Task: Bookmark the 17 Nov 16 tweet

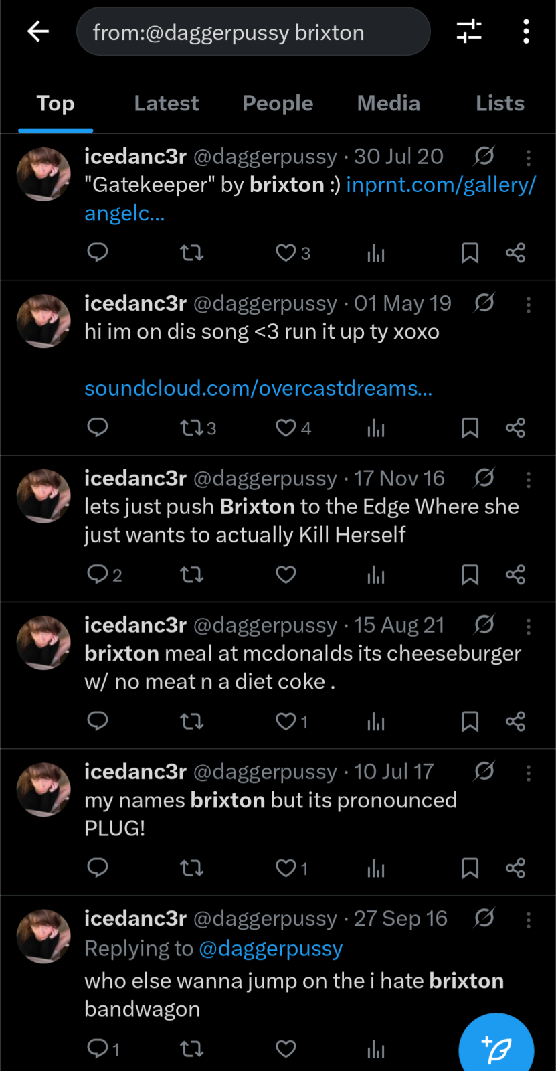Action: coord(470,575)
